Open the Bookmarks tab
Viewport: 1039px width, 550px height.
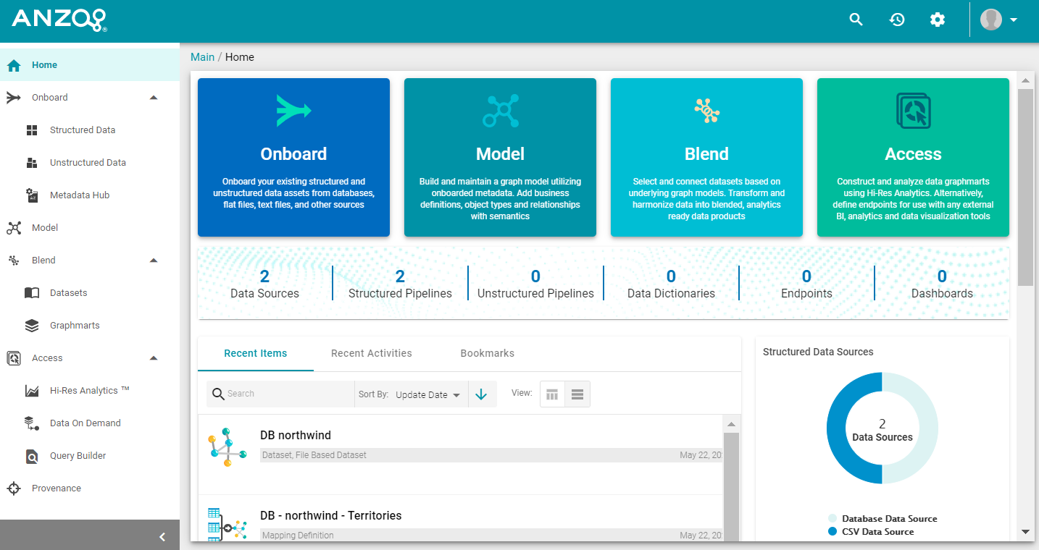tap(487, 353)
